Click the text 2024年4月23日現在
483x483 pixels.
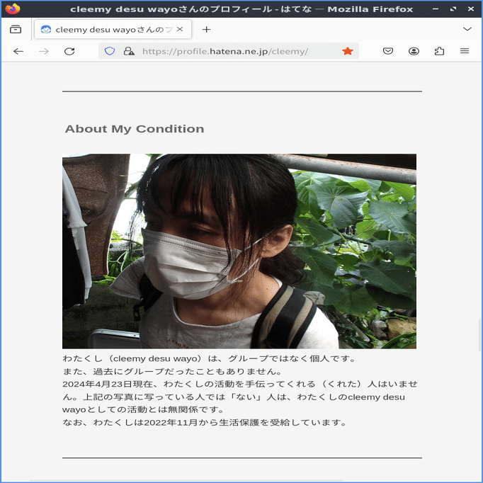(x=107, y=384)
